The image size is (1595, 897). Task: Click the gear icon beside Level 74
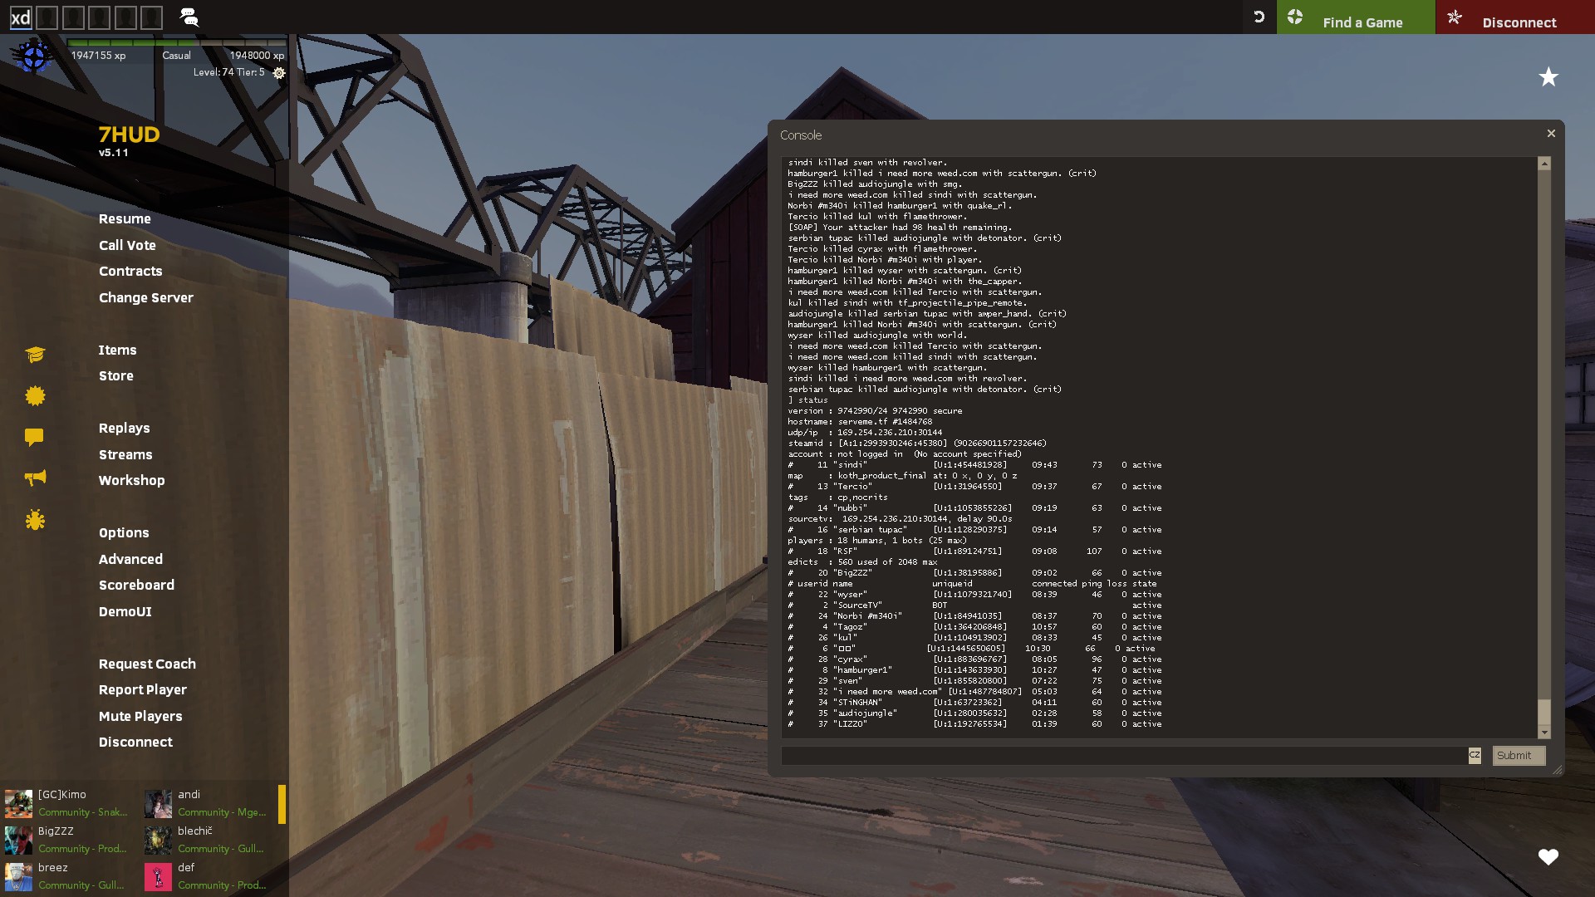point(279,73)
